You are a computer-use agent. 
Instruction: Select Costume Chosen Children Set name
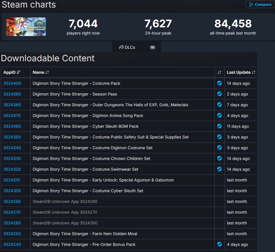click(x=92, y=159)
